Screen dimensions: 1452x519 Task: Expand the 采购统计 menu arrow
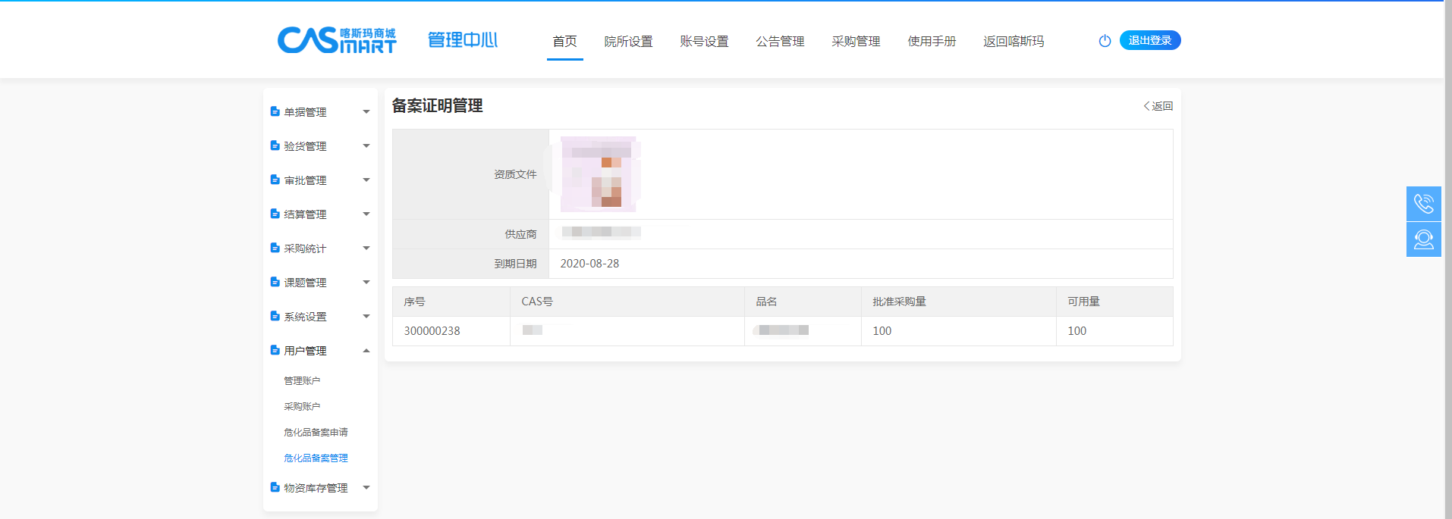366,249
